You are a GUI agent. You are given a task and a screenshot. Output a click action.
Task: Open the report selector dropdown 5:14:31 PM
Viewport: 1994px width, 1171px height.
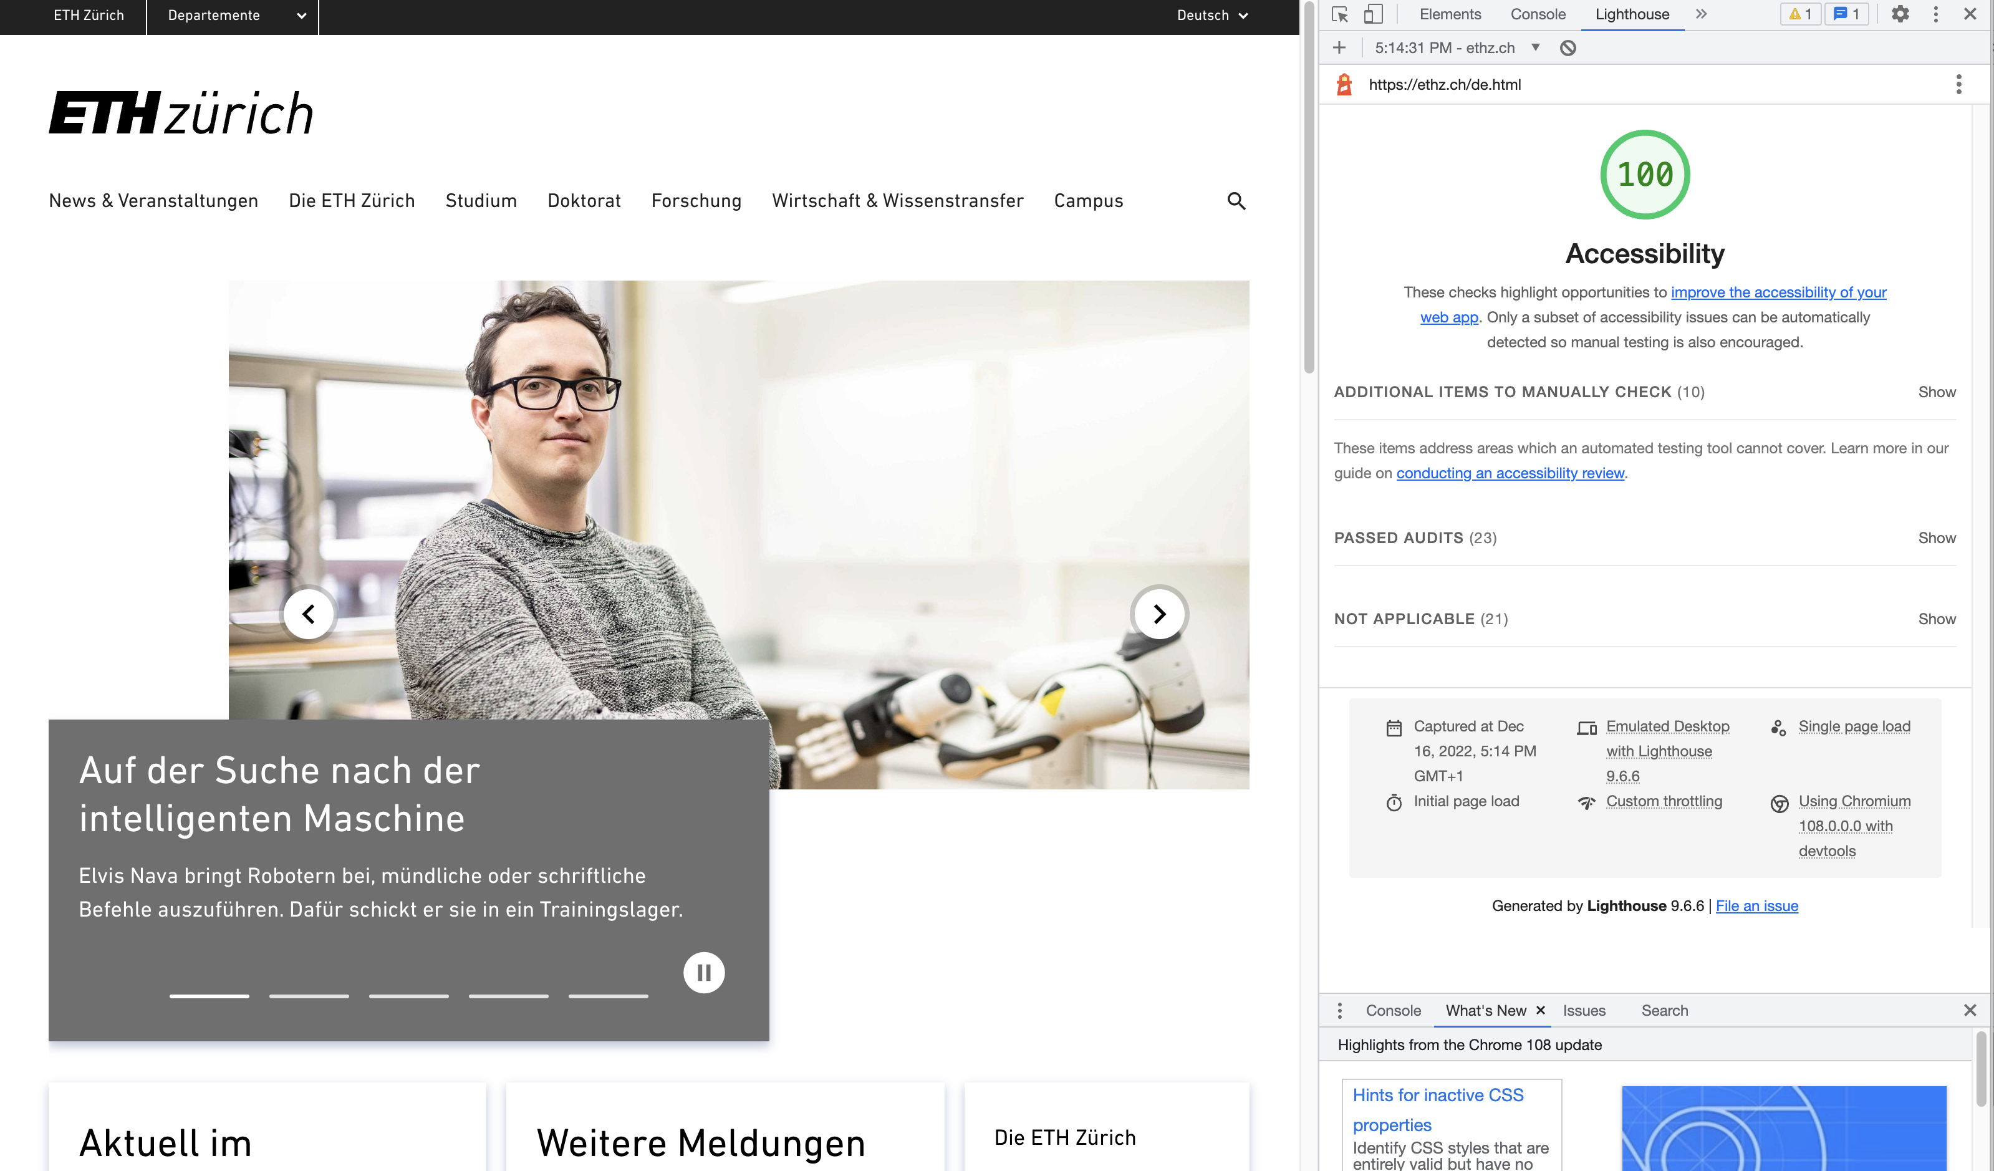[1458, 47]
